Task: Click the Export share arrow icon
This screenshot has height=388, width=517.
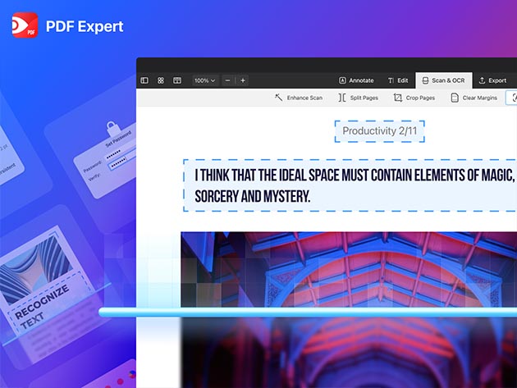Action: [482, 80]
